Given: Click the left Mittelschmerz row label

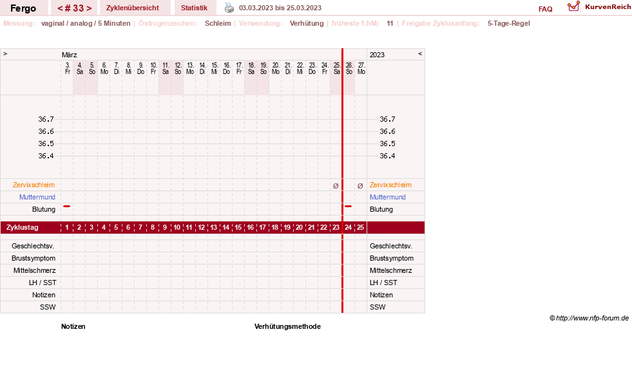Looking at the screenshot, I should pos(34,270).
